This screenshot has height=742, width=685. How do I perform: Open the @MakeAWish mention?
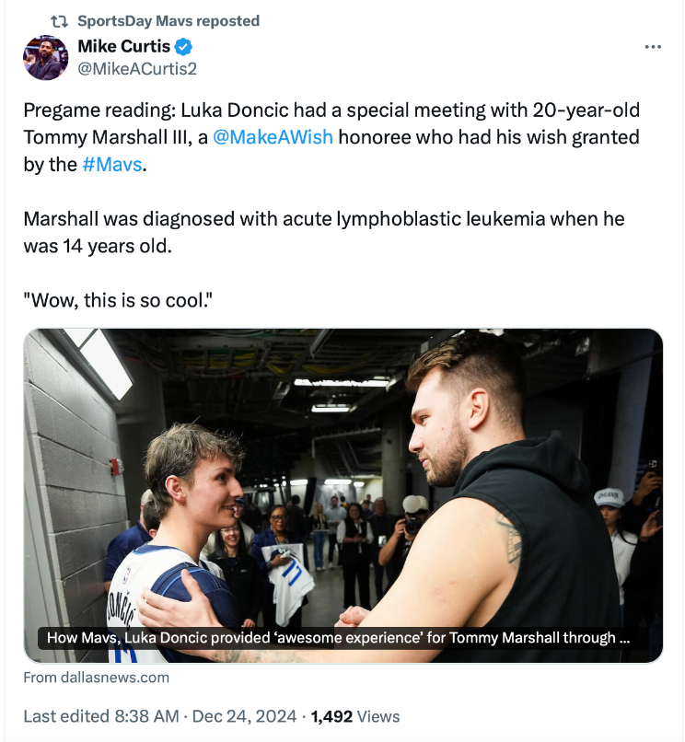pos(273,138)
